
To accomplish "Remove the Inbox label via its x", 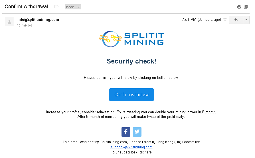I will point(78,7).
